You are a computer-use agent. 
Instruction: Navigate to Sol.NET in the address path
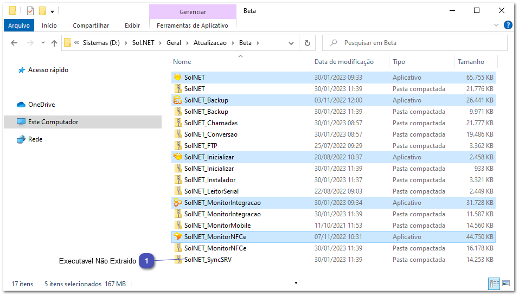tap(143, 43)
